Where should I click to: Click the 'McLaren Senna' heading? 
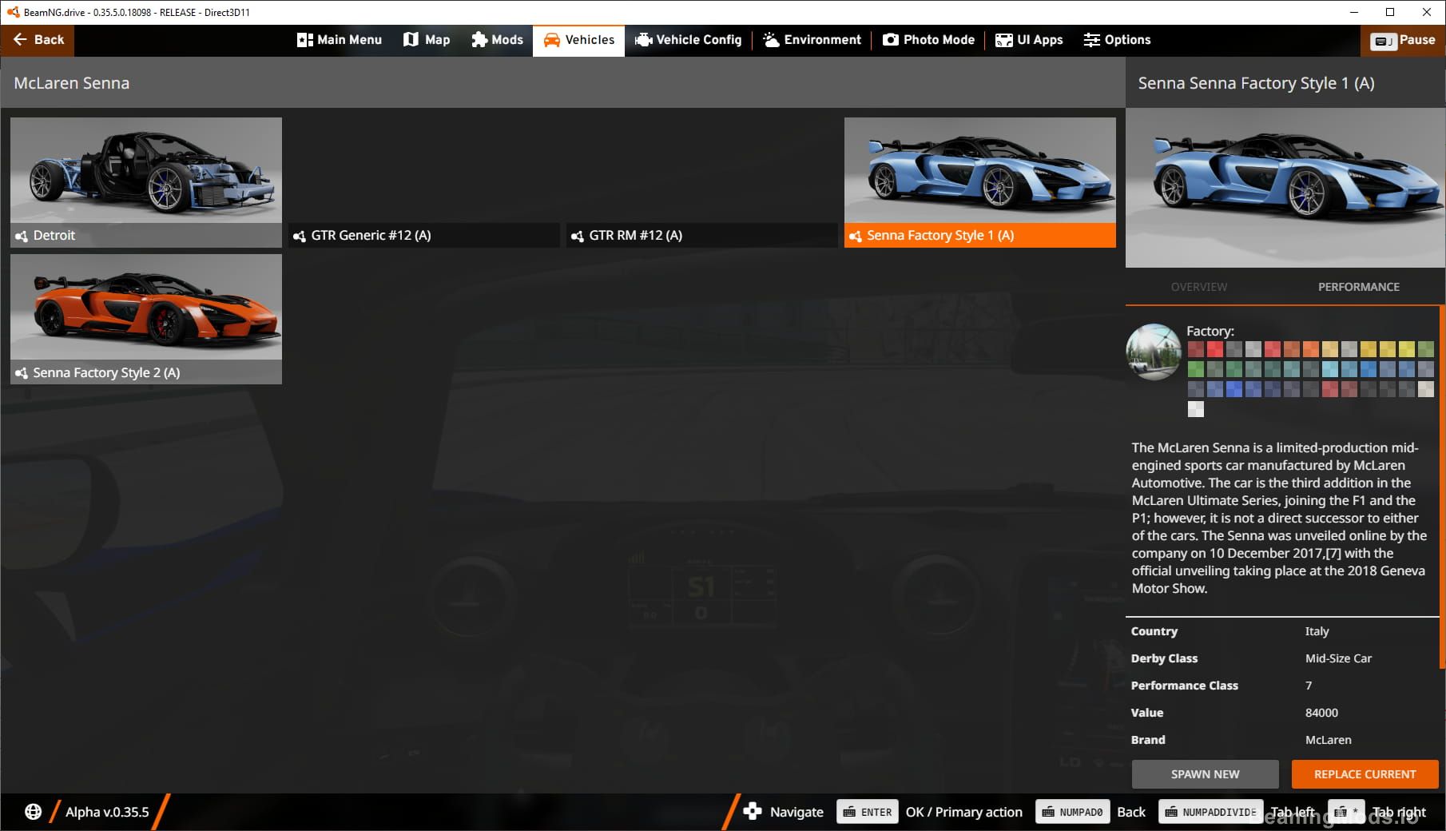72,83
